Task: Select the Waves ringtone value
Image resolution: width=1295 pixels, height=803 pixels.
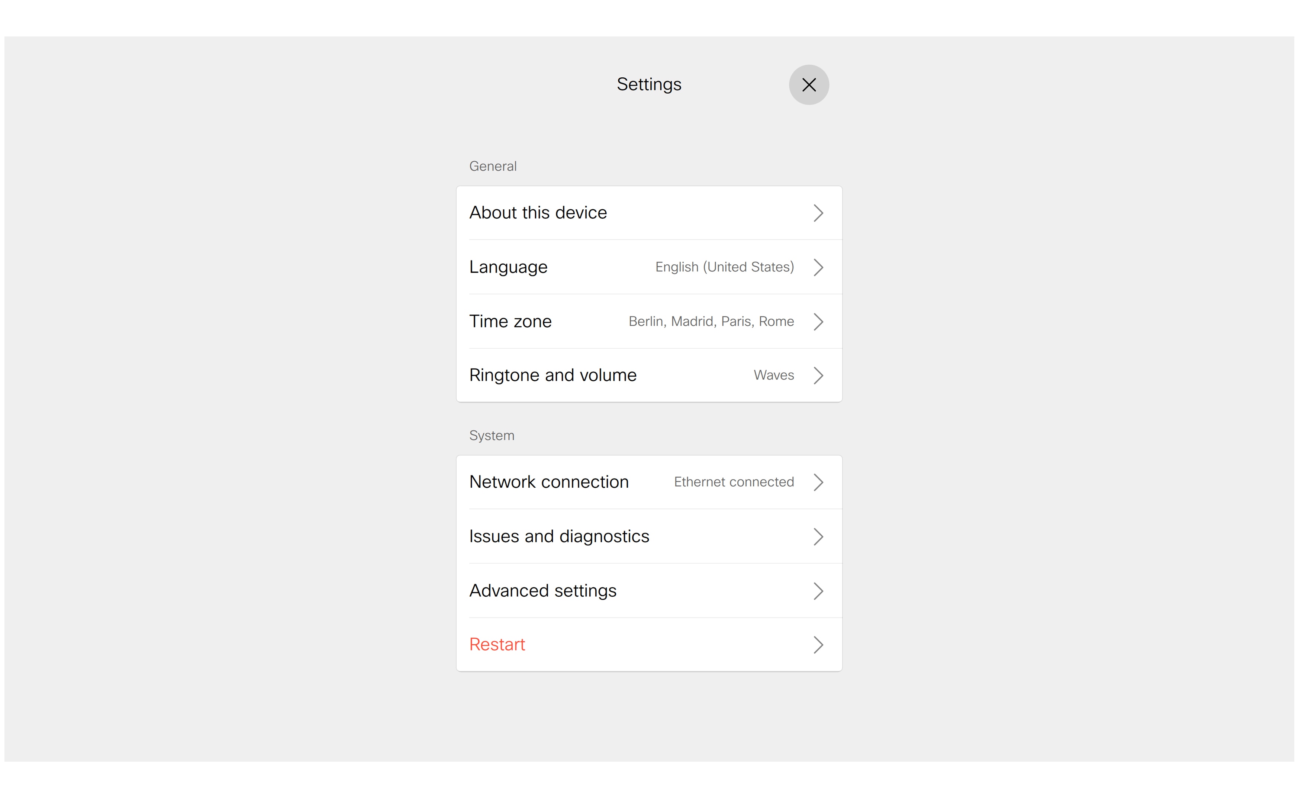Action: (773, 375)
